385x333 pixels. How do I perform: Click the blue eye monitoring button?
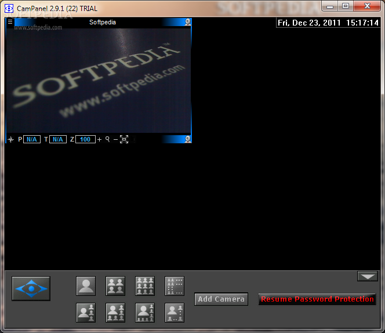31,288
